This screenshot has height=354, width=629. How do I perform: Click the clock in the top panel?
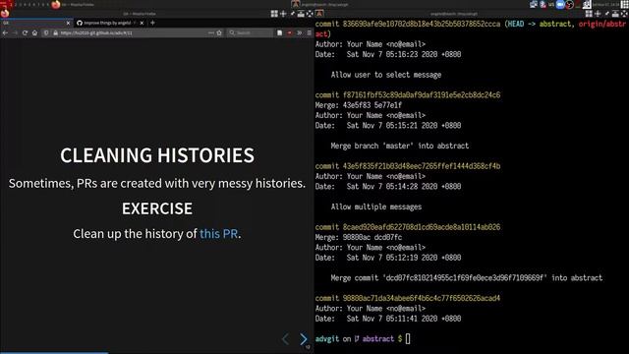605,4
